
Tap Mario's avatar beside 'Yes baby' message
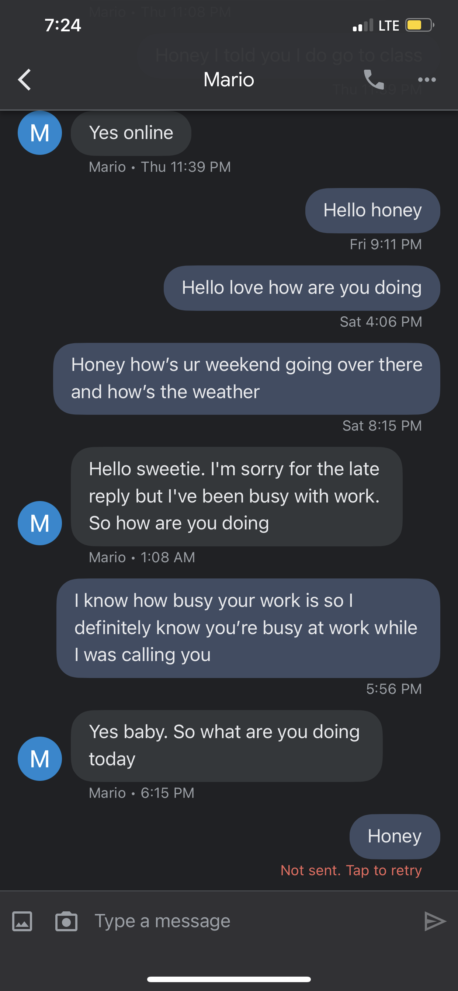coord(40,758)
